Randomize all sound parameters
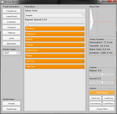This screenshot has width=117, height=114. pyautogui.click(x=11, y=109)
